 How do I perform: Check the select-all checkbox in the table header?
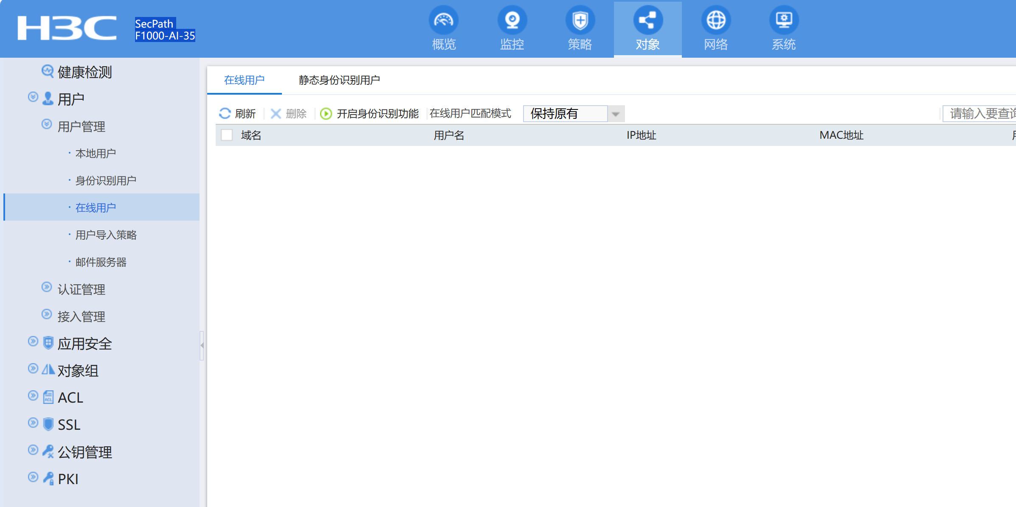point(227,135)
